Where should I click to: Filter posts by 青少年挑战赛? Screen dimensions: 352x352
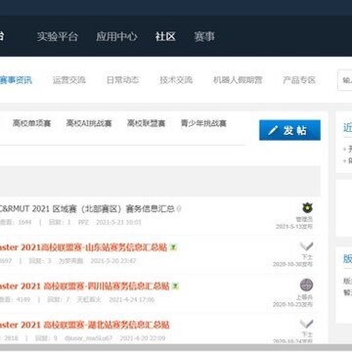pyautogui.click(x=203, y=123)
